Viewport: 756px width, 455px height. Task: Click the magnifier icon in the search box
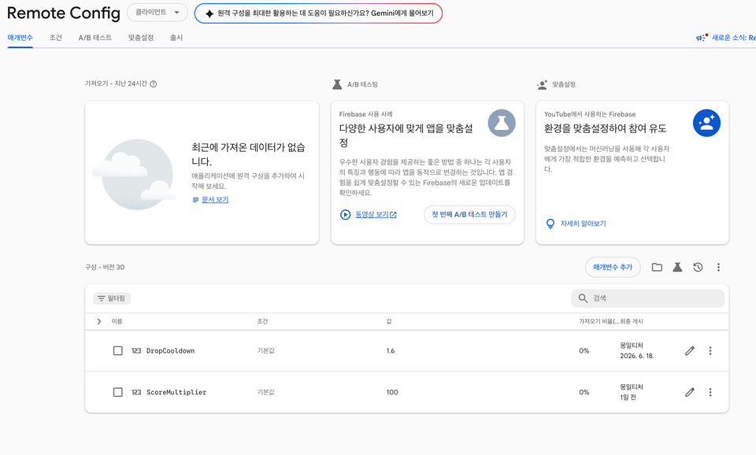coord(583,298)
